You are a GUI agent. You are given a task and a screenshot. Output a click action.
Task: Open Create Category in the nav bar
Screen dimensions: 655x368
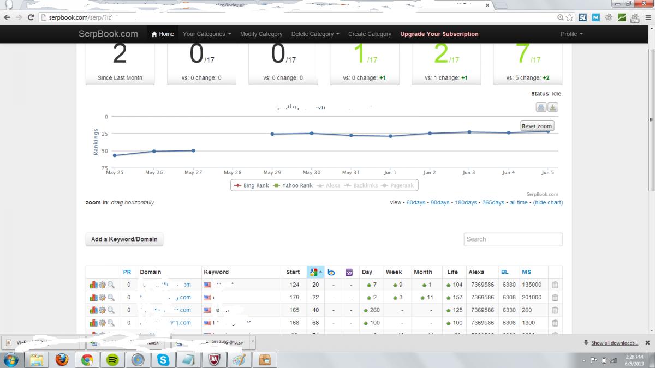pyautogui.click(x=370, y=34)
